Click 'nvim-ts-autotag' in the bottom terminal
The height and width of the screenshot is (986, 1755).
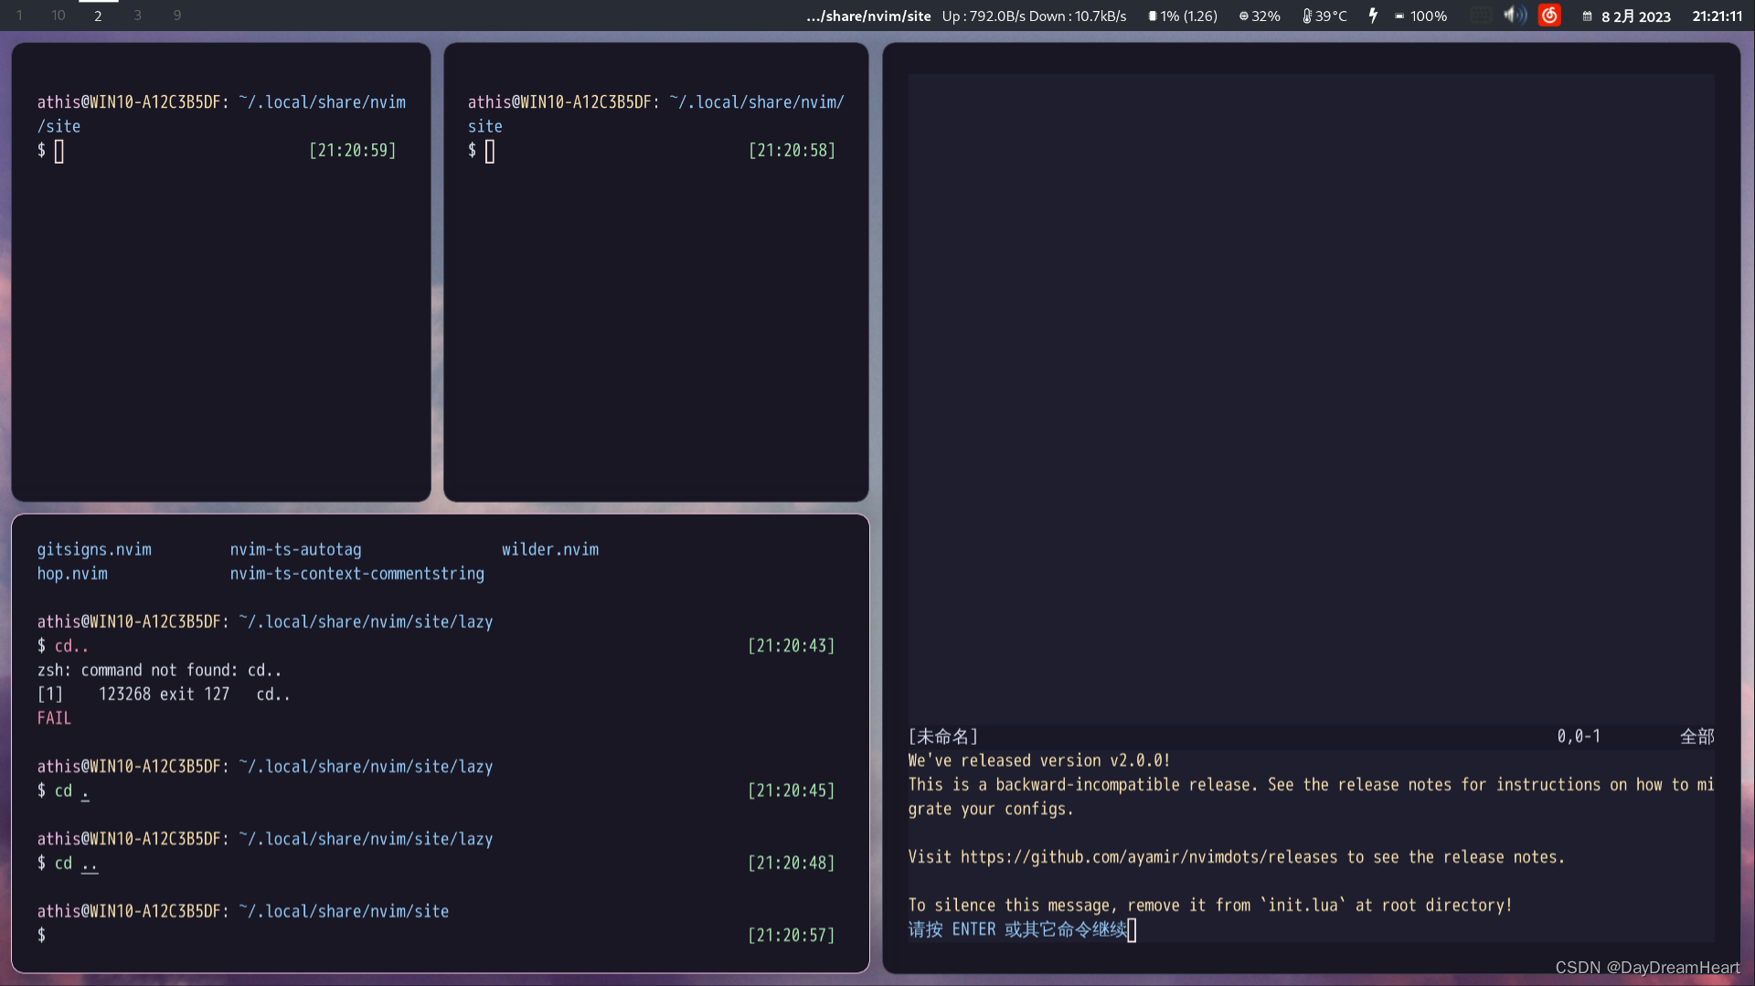pyautogui.click(x=295, y=549)
